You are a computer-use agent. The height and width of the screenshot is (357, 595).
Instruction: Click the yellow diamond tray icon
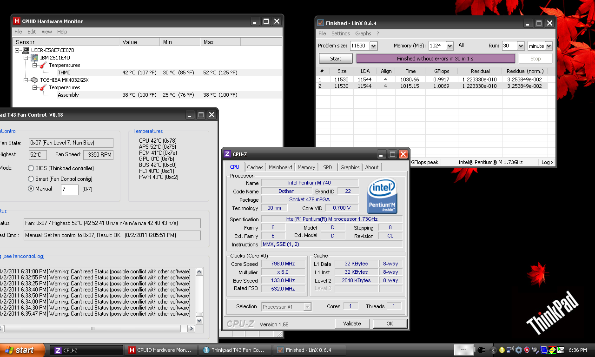coord(551,350)
